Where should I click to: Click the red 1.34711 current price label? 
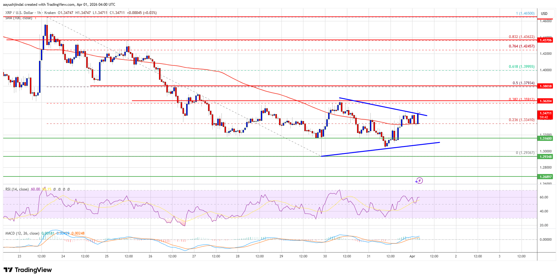[x=546, y=113]
